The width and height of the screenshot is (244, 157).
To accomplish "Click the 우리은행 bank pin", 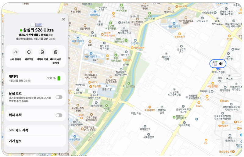I will [78, 90].
